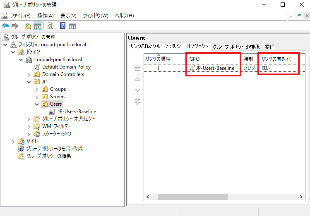Click the horizontal scrollbar thumb
The image size is (310, 216).
coord(193,197)
